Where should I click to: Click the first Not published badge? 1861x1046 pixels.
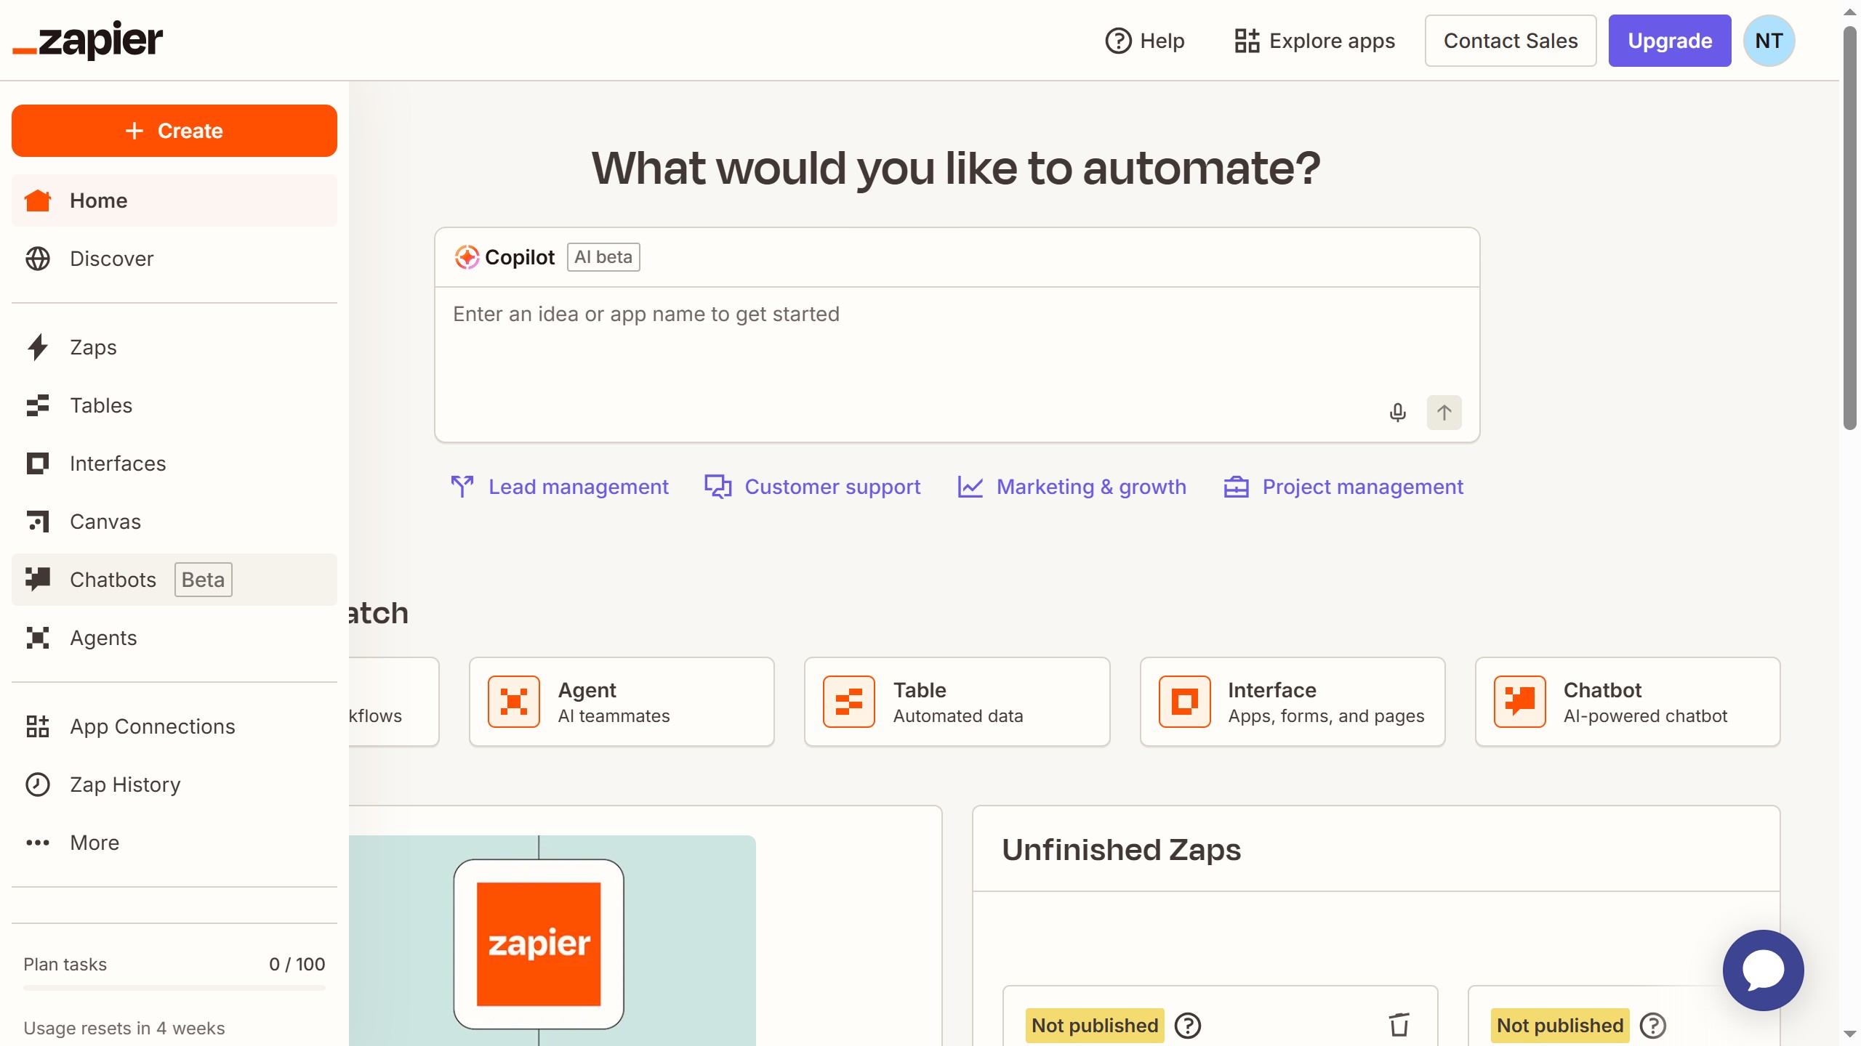tap(1095, 1026)
